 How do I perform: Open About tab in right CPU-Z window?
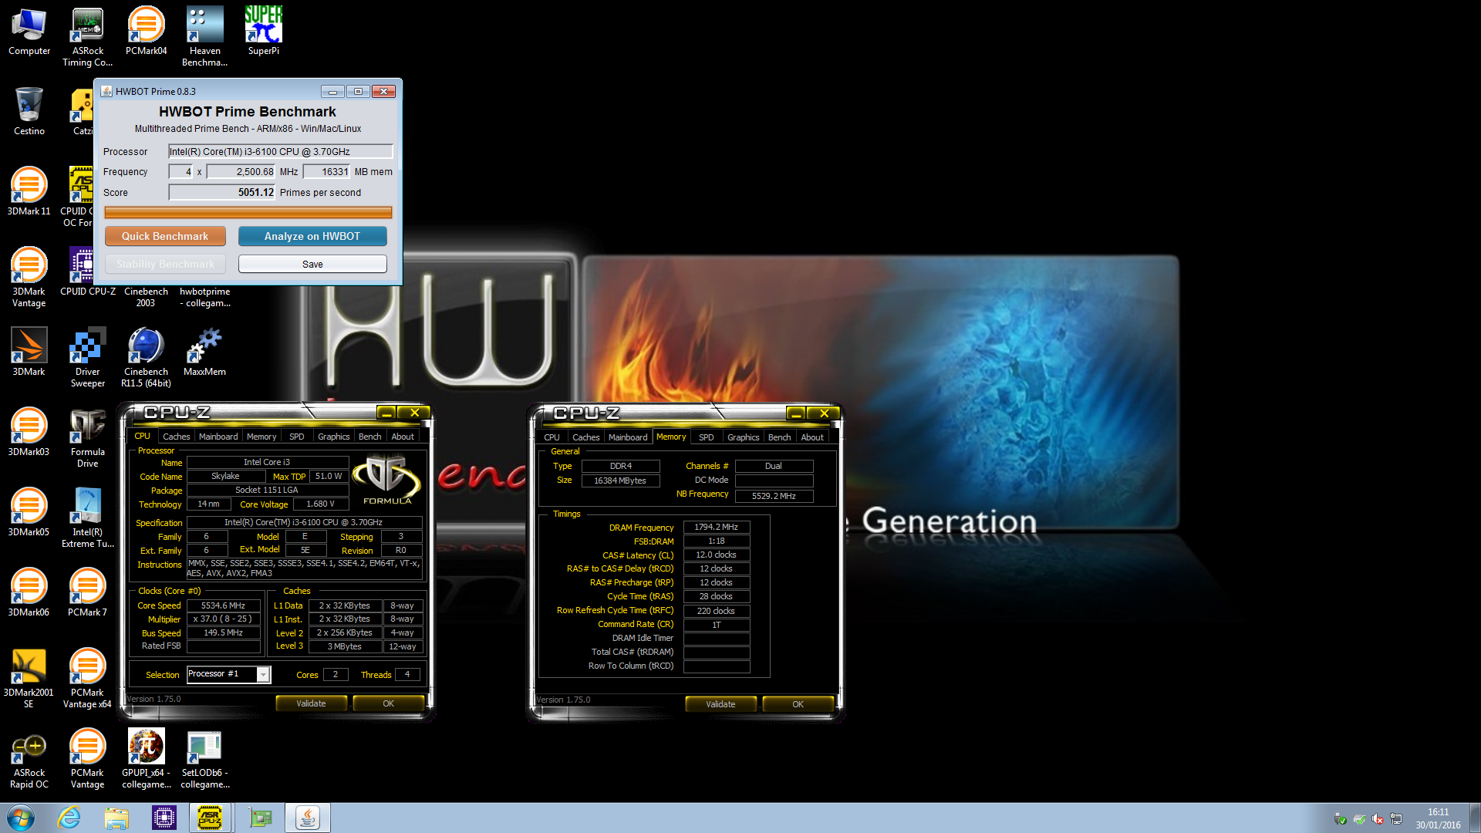click(811, 437)
